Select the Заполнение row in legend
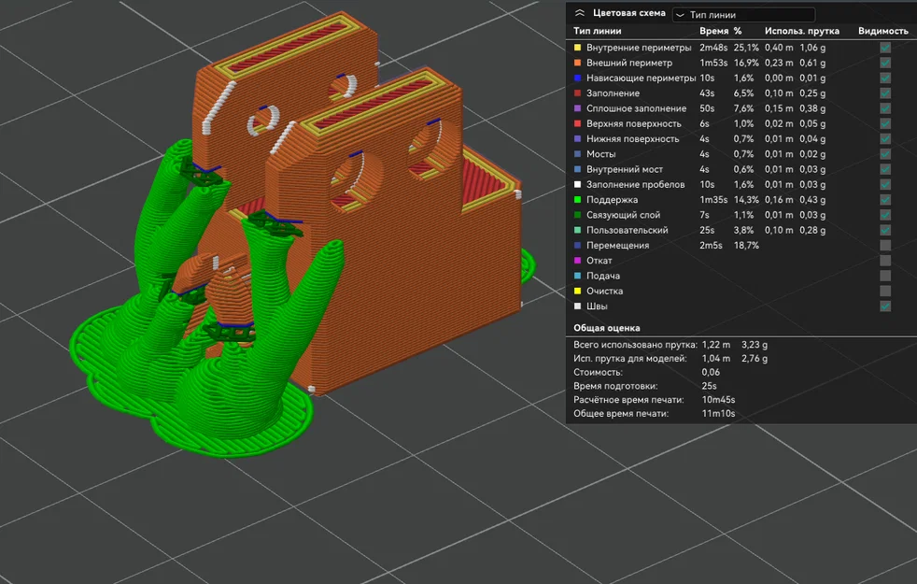This screenshot has height=584, width=917. [x=741, y=93]
